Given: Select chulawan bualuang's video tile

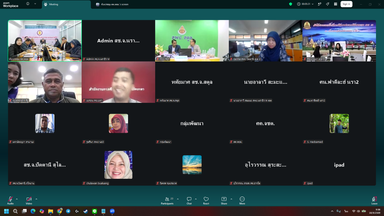Looking at the screenshot, I should point(118,165).
